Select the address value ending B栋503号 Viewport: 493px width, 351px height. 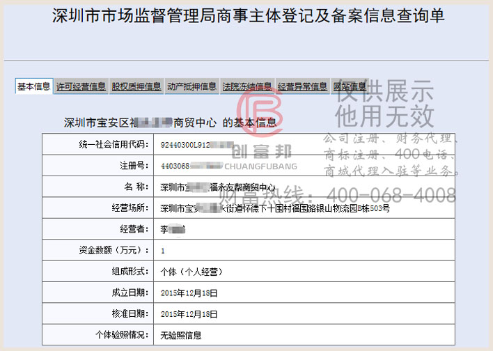click(x=275, y=208)
